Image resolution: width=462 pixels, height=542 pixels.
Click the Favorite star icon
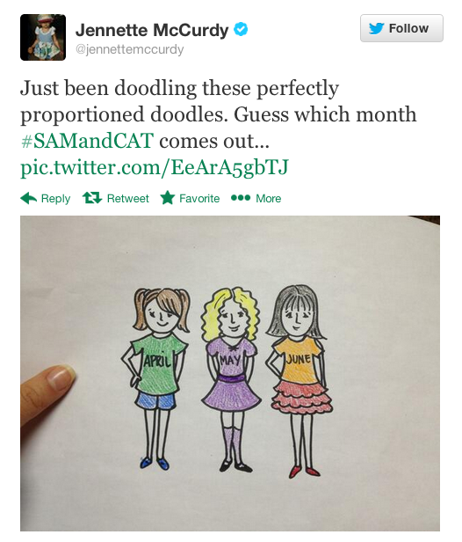tap(168, 198)
